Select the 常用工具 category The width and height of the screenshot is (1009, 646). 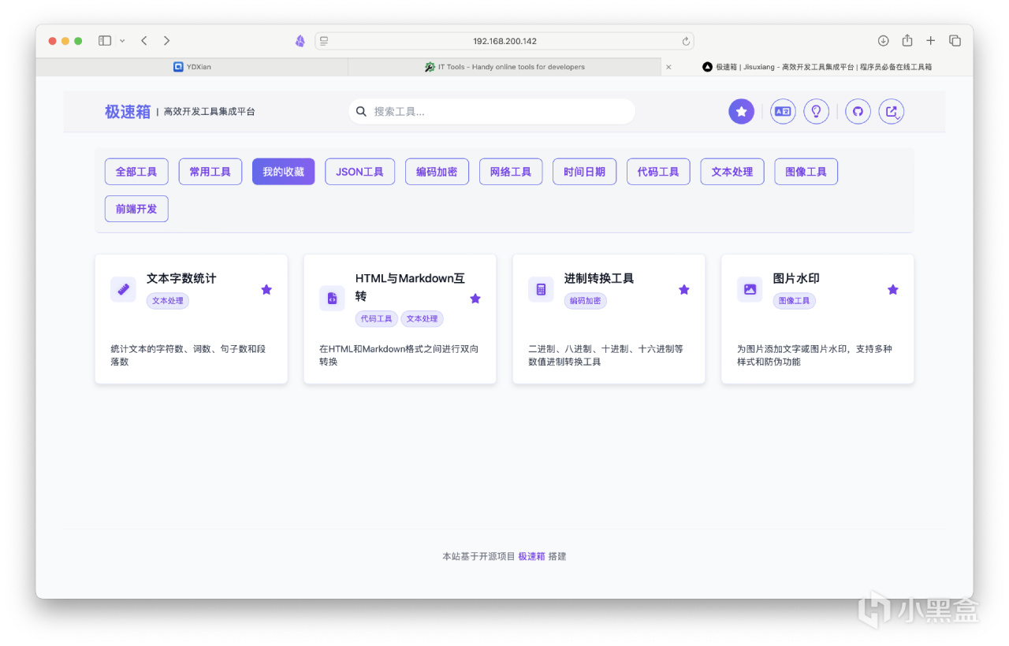click(210, 172)
